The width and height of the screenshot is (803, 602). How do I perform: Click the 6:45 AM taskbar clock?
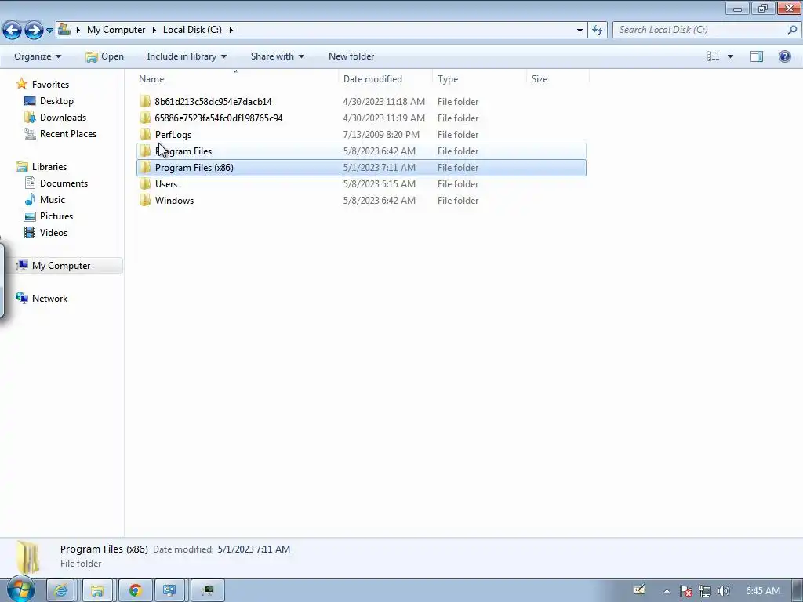click(x=762, y=591)
